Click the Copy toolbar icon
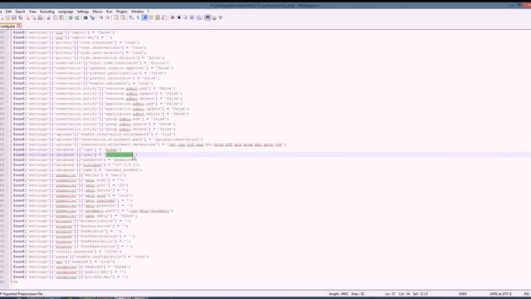Viewport: 531px width, 299px height. tap(55, 17)
